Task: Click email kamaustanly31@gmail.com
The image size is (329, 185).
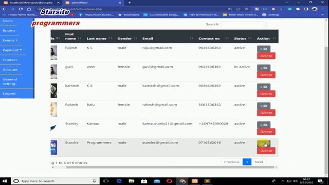Action: pyautogui.click(x=167, y=124)
